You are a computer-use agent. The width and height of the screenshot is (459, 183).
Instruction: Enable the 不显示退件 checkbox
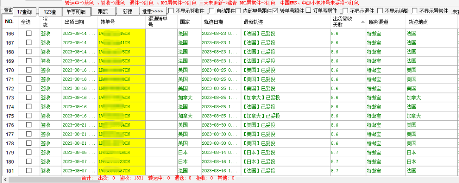click(346, 11)
